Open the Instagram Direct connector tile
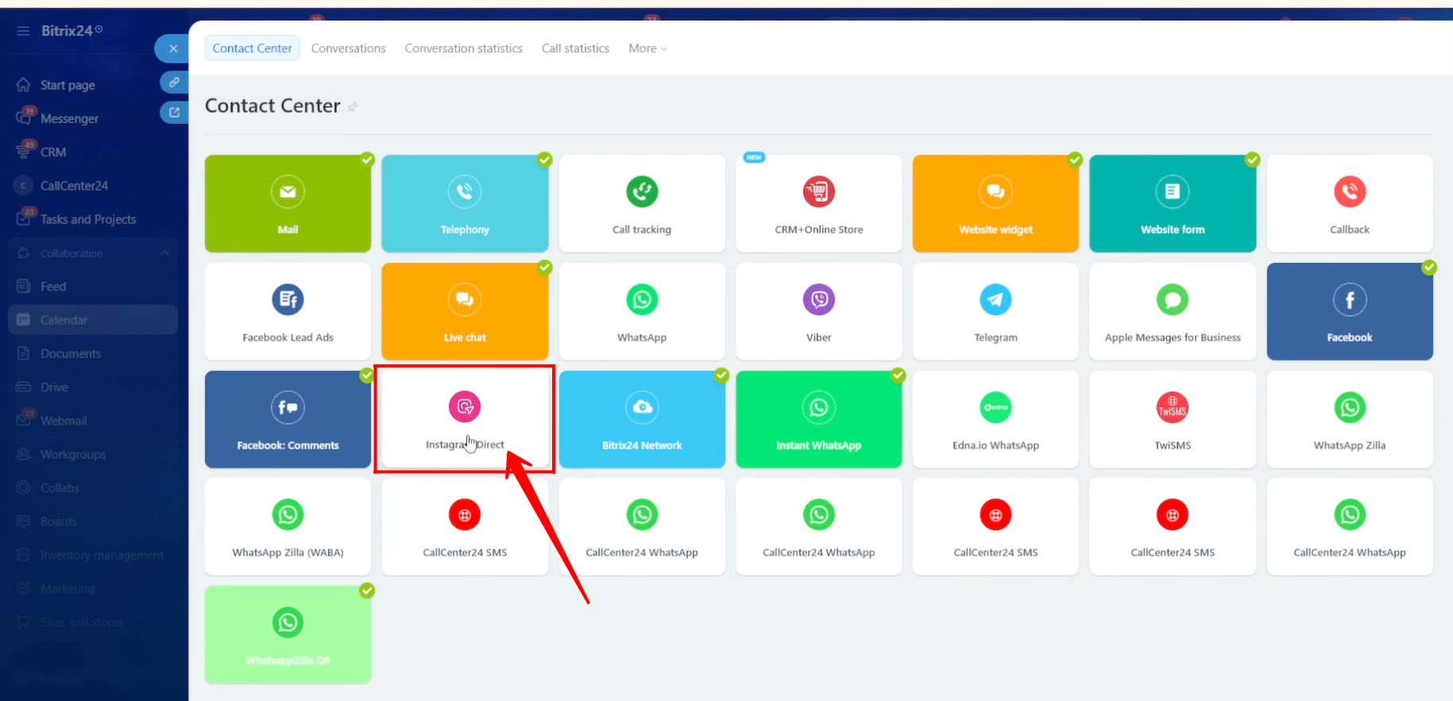Viewport: 1453px width, 701px height. click(x=464, y=419)
